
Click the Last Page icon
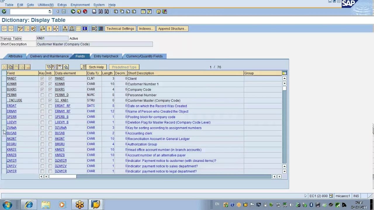pyautogui.click(x=134, y=11)
